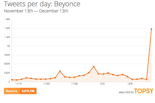Click the peak data point near 500K
155x103 pixels.
pyautogui.click(x=94, y=66)
